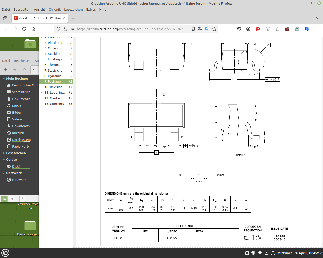Close the Creating Arduino UNO Shield tab
This screenshot has width=323, height=258.
click(x=64, y=18)
